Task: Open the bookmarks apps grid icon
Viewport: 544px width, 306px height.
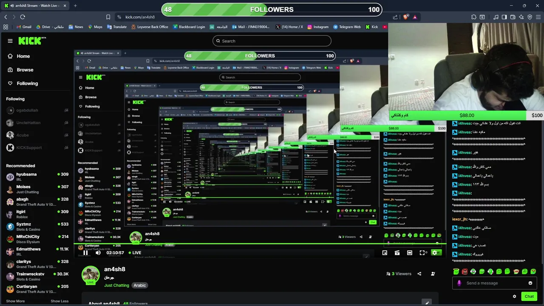Action: tap(6, 27)
